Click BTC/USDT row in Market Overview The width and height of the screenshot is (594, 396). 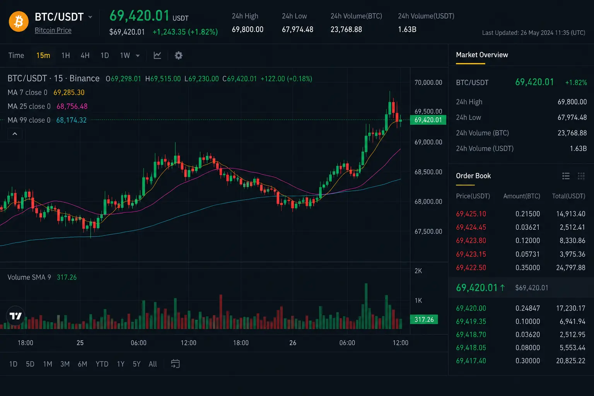click(x=521, y=82)
